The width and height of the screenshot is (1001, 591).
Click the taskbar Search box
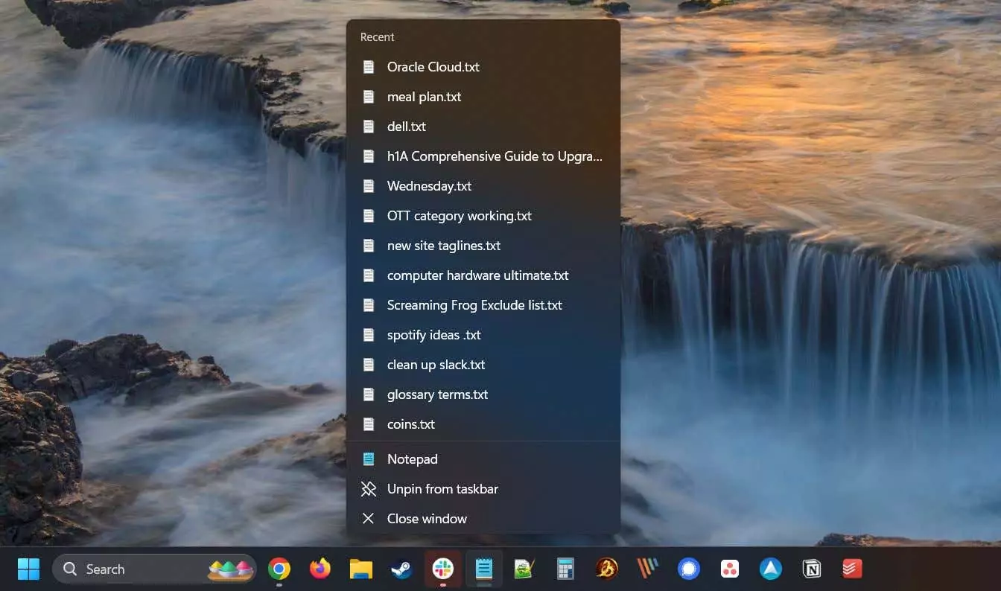134,569
